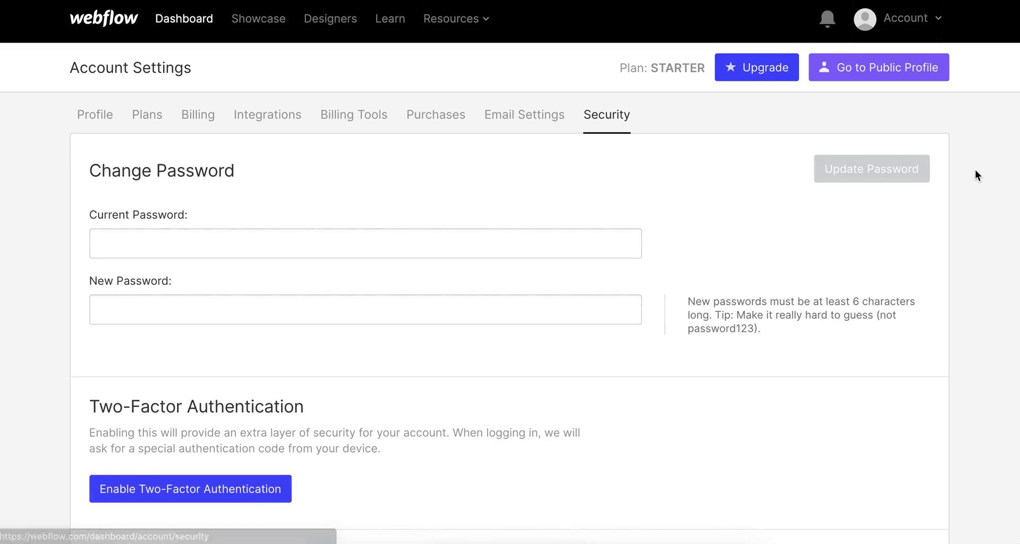The height and width of the screenshot is (544, 1020).
Task: Click the password requirements tip text
Action: point(801,315)
